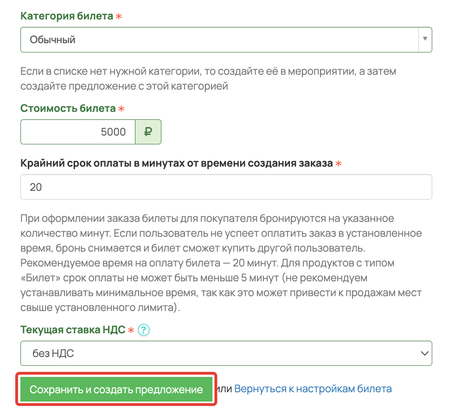Viewport: 461px width, 415px height.
Task: Focus the payment deadline field showing 20
Action: pos(226,187)
